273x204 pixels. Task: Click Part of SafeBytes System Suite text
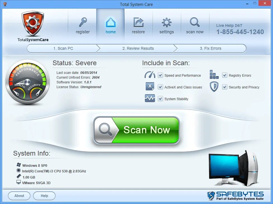(240, 199)
